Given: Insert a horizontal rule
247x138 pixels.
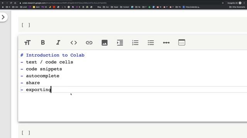Looking at the screenshot, I should coord(166,43).
